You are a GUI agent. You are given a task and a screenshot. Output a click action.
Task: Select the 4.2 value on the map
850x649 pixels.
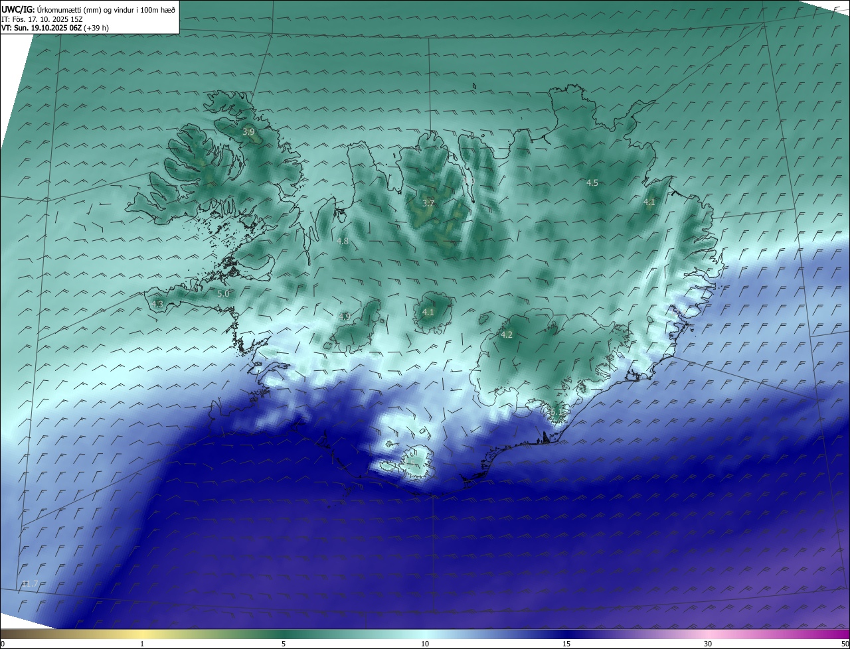(507, 335)
